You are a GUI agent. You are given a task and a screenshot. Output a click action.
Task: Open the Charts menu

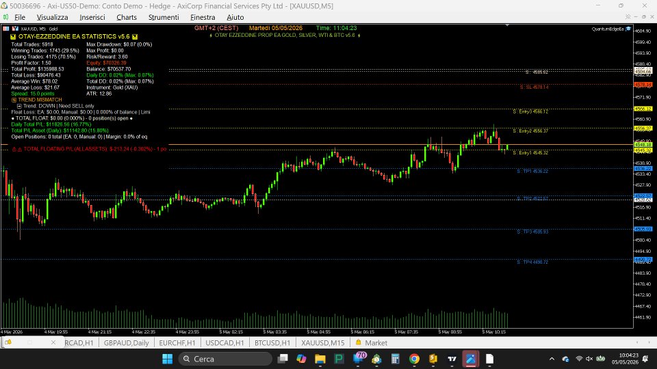[127, 17]
